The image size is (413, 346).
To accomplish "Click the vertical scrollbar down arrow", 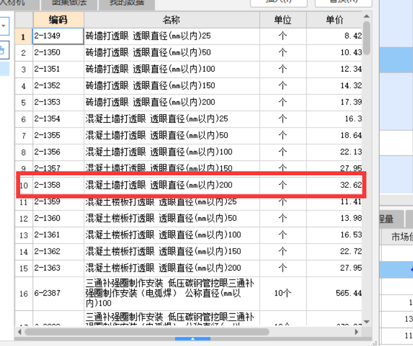I will [366, 322].
